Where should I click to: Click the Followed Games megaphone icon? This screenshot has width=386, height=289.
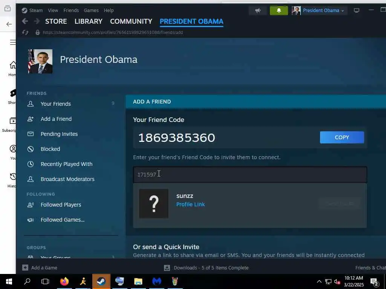pos(31,220)
